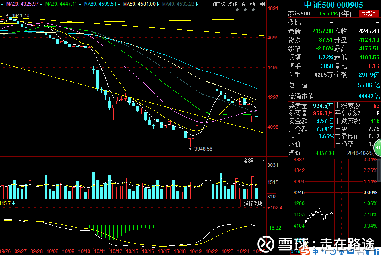Click the 加自选 add-to-watchlist button
Screen dimensions: 381x255
tap(218, 4)
